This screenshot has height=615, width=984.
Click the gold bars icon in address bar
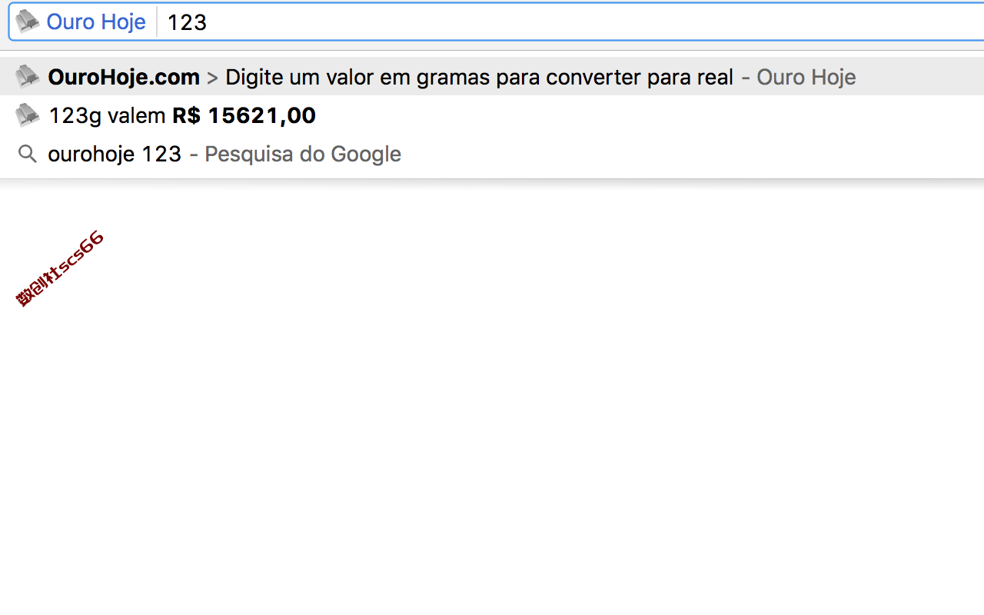click(28, 22)
